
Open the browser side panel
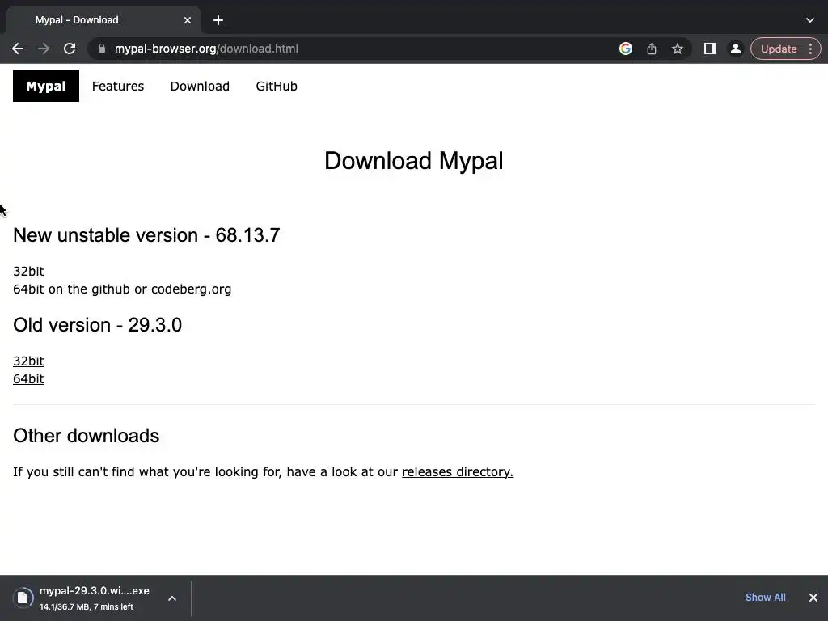pyautogui.click(x=710, y=49)
